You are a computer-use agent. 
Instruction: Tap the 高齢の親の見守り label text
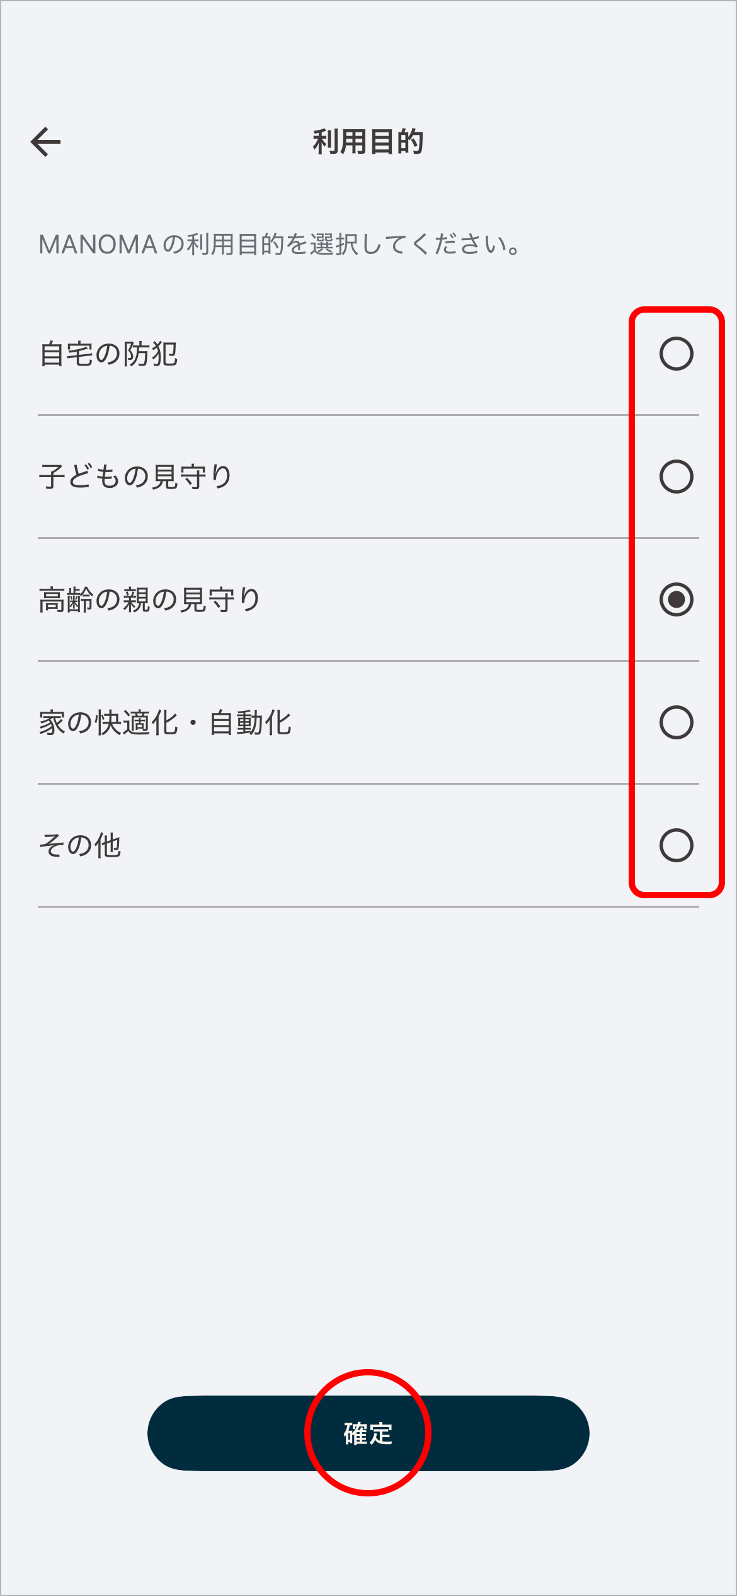pyautogui.click(x=149, y=599)
